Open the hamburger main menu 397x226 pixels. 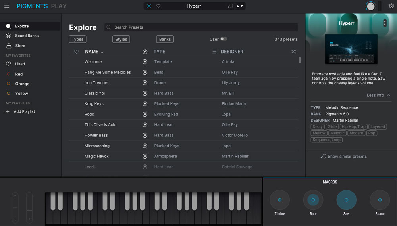coord(7,6)
